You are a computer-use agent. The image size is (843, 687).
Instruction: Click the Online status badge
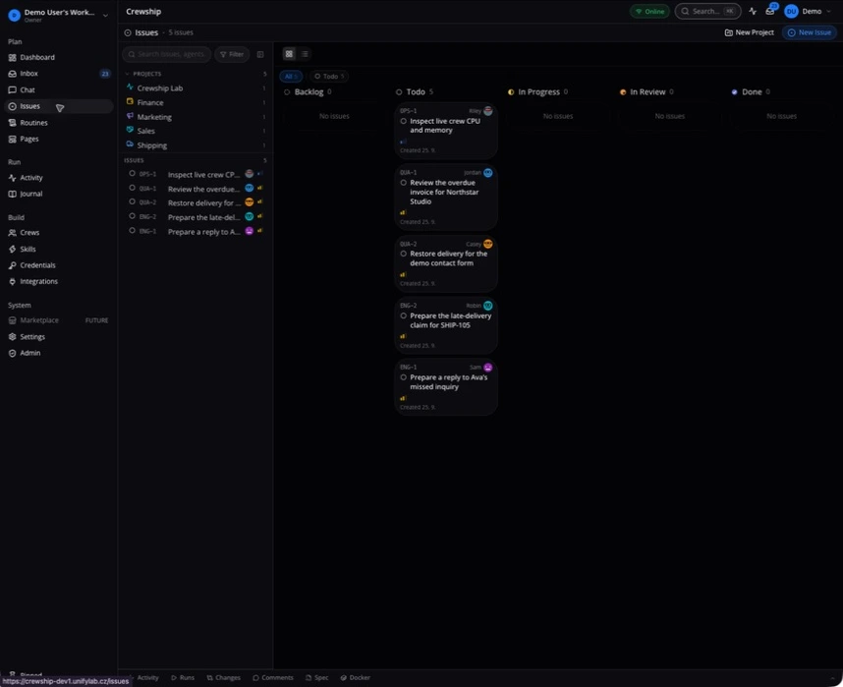click(x=649, y=11)
